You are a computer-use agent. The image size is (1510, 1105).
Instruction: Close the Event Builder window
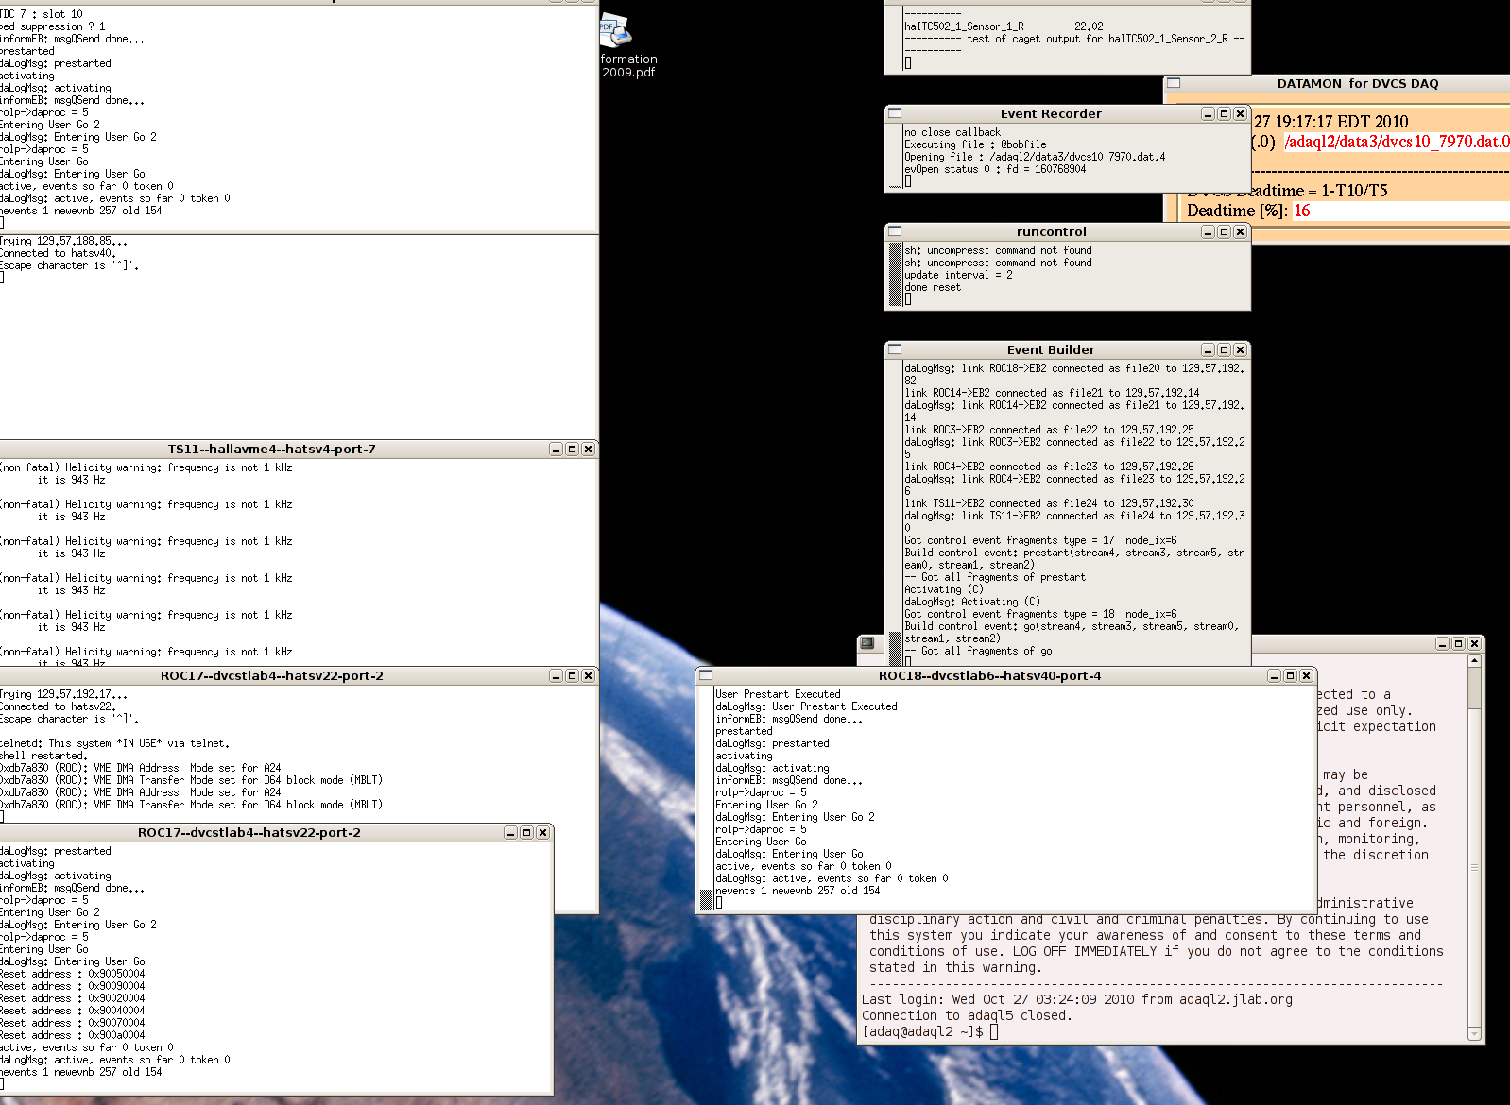coord(1240,349)
